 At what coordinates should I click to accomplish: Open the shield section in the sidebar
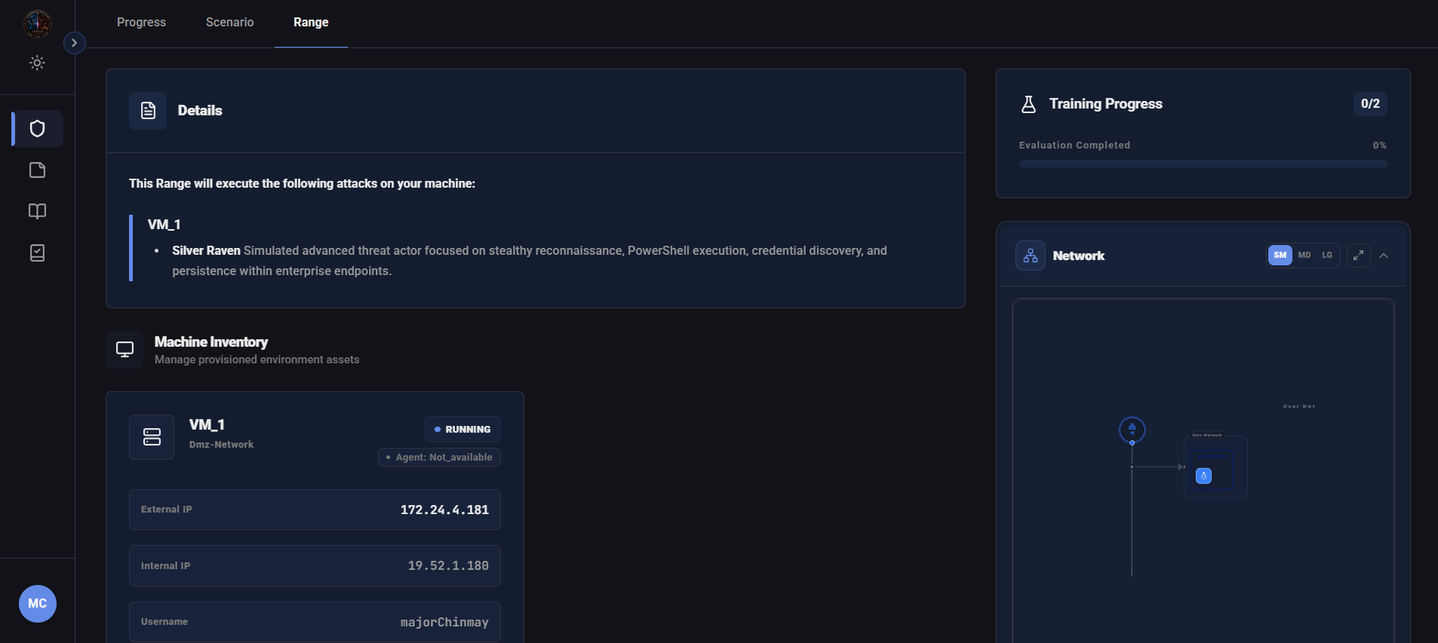[x=37, y=129]
